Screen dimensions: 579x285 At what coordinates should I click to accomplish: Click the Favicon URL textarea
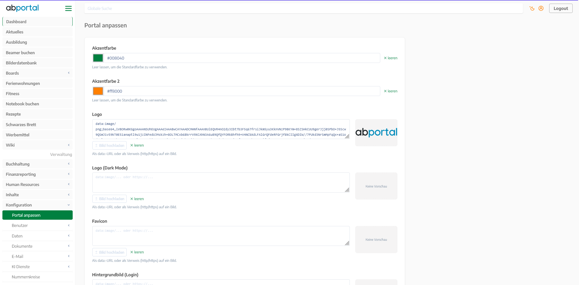tap(221, 236)
